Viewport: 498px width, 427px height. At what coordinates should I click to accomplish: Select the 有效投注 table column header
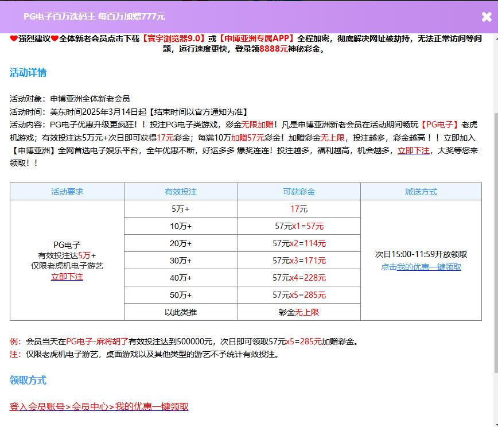[181, 192]
